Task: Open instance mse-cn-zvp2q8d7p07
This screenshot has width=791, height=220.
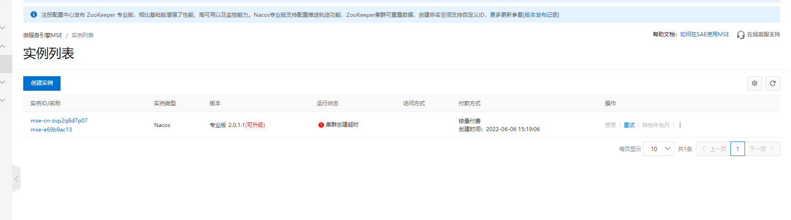Action: 59,121
